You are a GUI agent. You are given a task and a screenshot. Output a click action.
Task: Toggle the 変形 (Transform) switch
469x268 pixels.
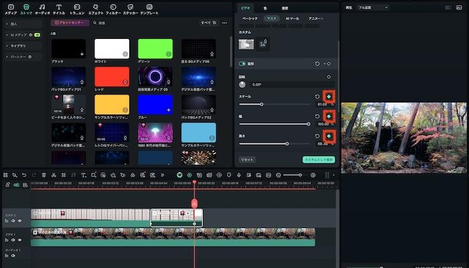coord(244,64)
